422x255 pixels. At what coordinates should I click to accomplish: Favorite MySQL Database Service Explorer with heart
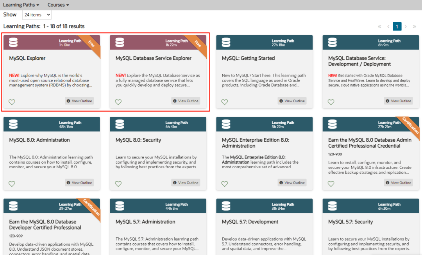118,102
